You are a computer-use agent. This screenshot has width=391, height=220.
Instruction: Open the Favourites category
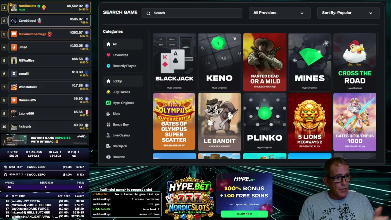[x=123, y=55]
